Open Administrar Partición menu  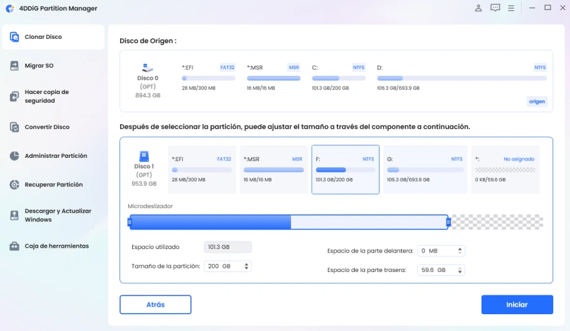53,156
